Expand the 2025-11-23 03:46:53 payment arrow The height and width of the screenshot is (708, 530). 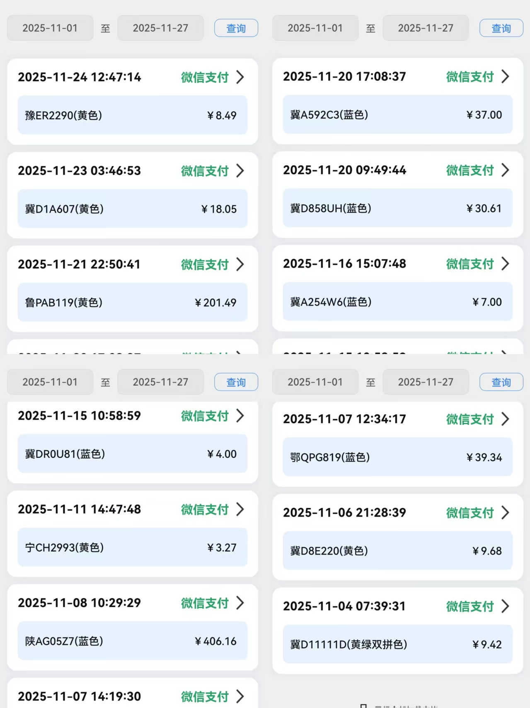coord(240,171)
